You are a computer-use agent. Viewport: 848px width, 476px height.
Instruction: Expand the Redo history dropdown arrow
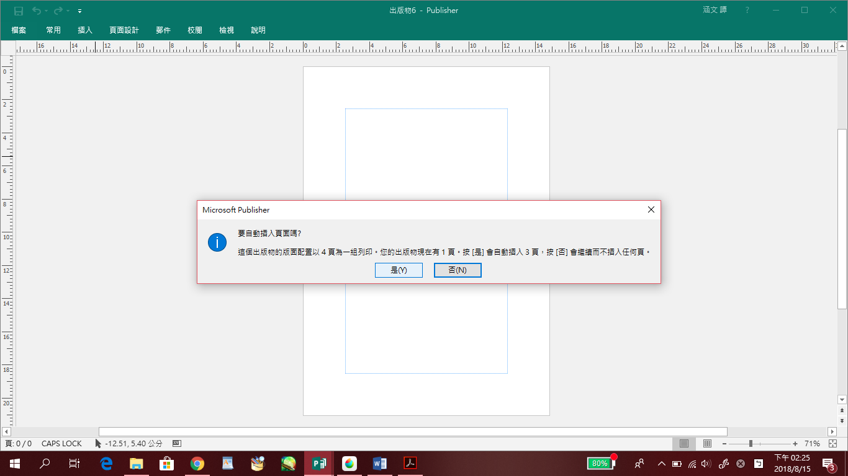pyautogui.click(x=68, y=11)
